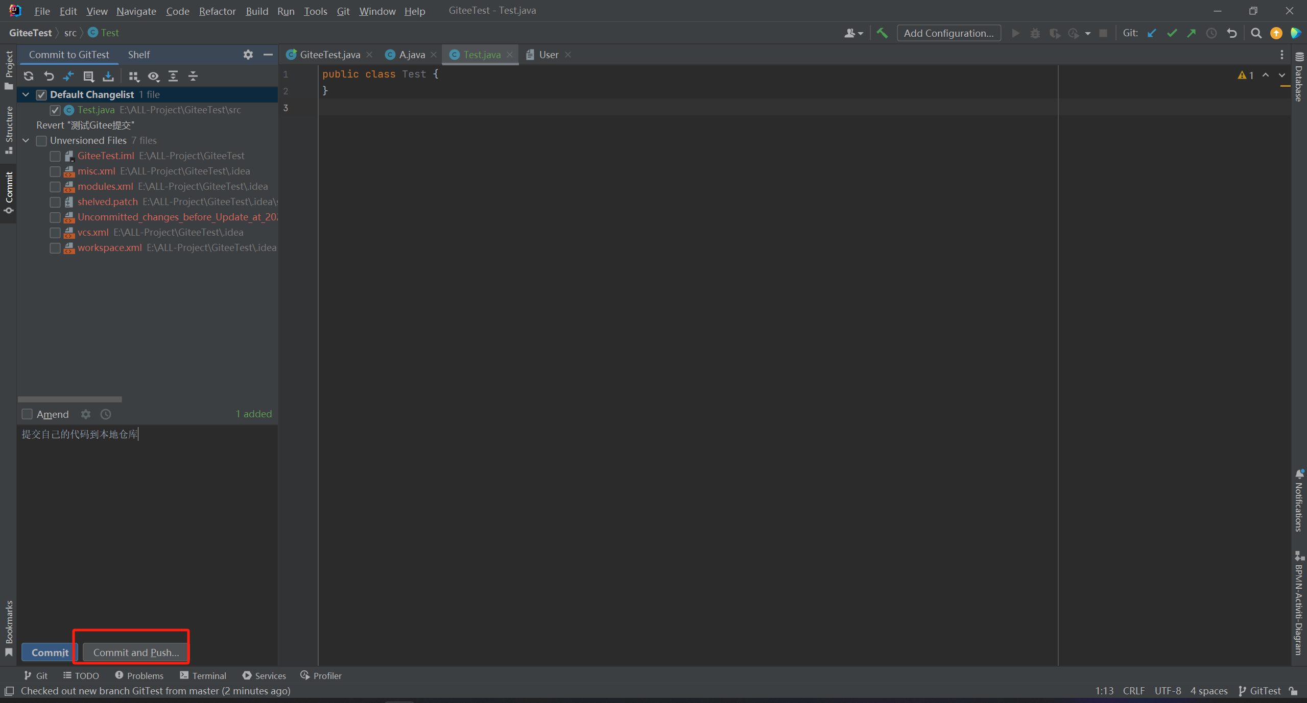Viewport: 1307px width, 703px height.
Task: Collapse the Default Changelist node
Action: point(26,94)
